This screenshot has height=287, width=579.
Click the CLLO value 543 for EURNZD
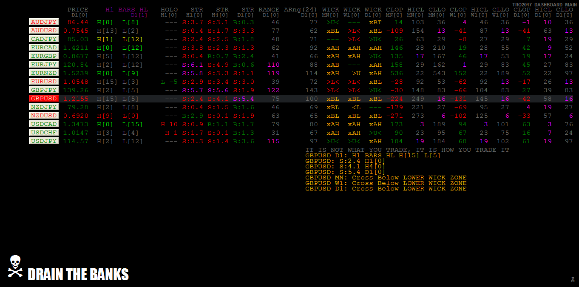point(439,73)
